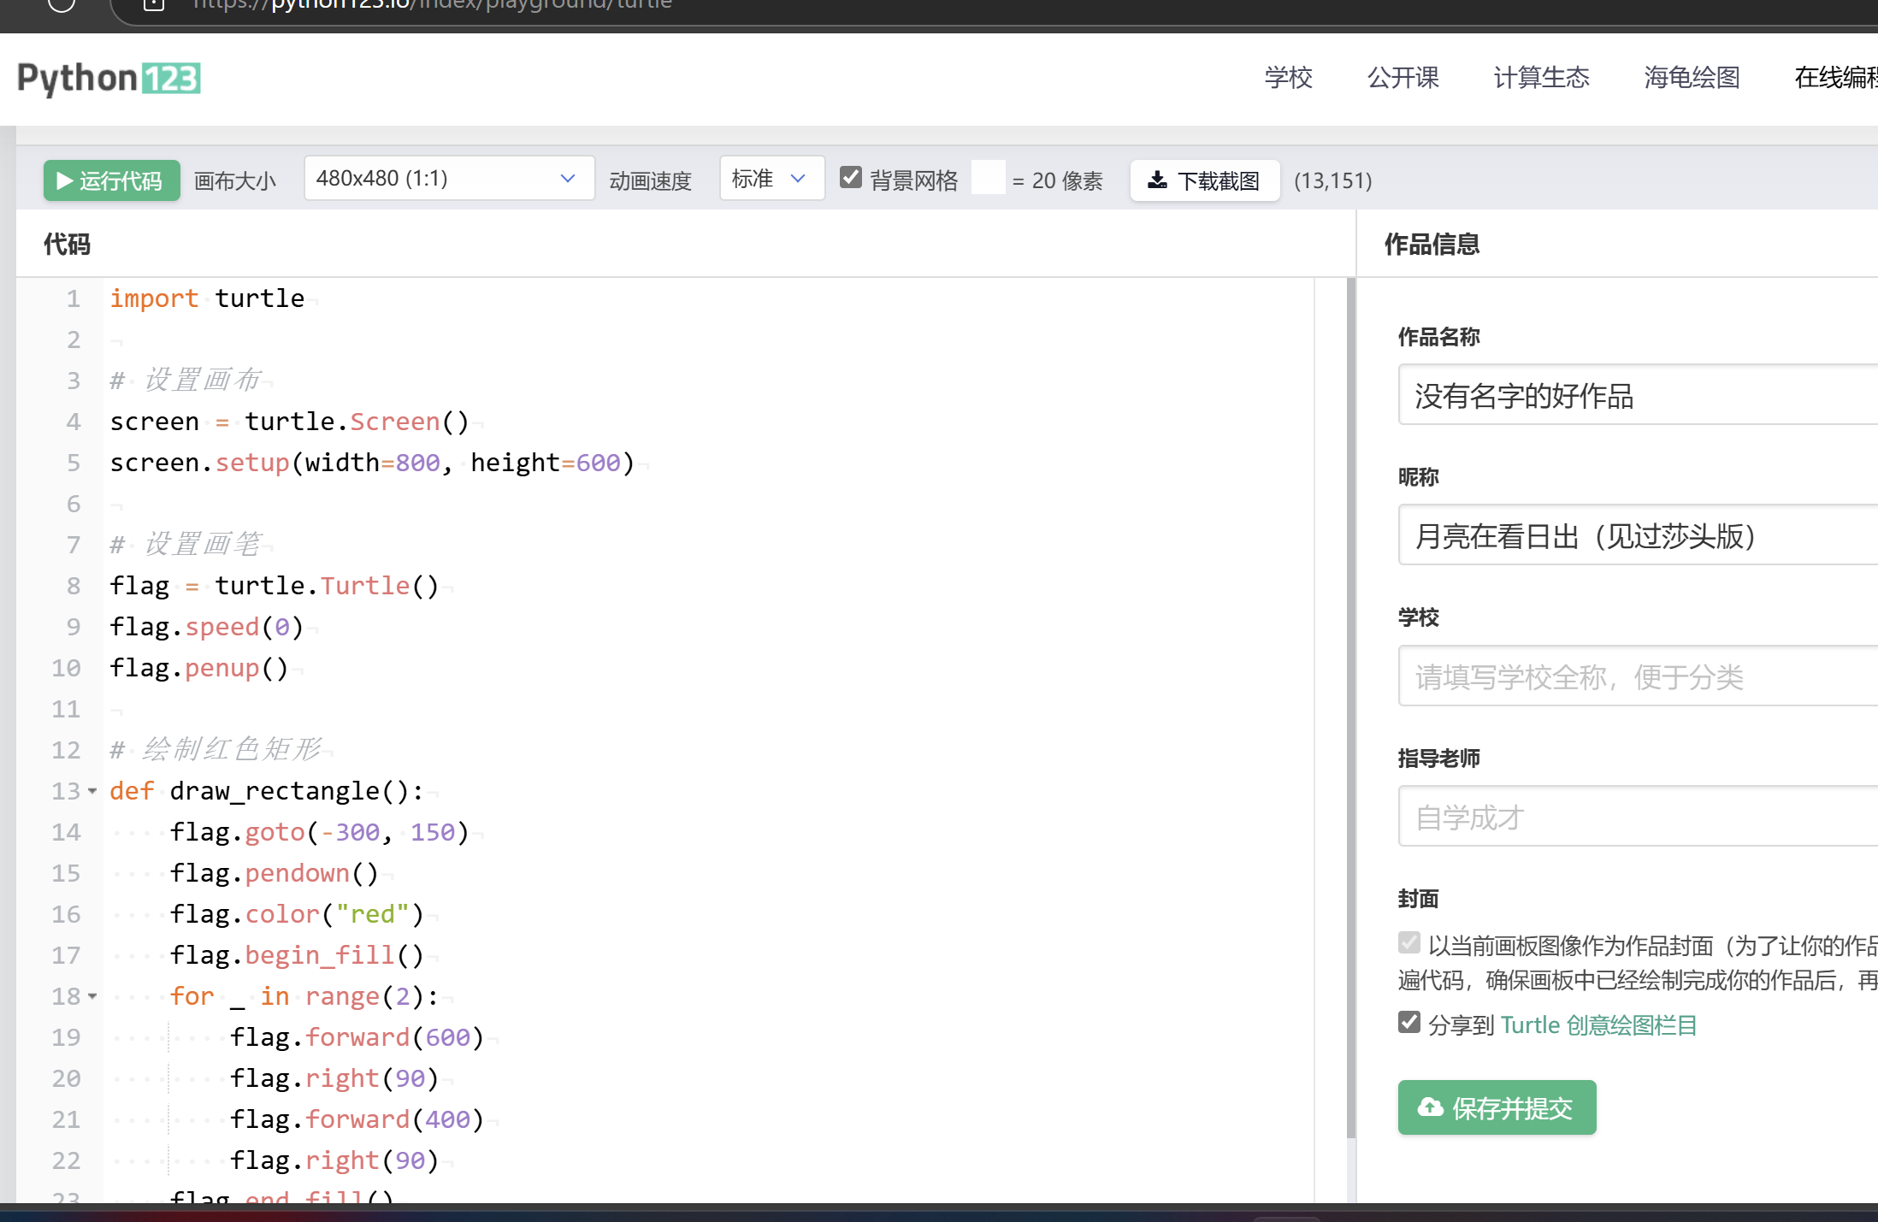Viewport: 1878px width, 1222px height.
Task: Click the run code play button
Action: [x=111, y=180]
